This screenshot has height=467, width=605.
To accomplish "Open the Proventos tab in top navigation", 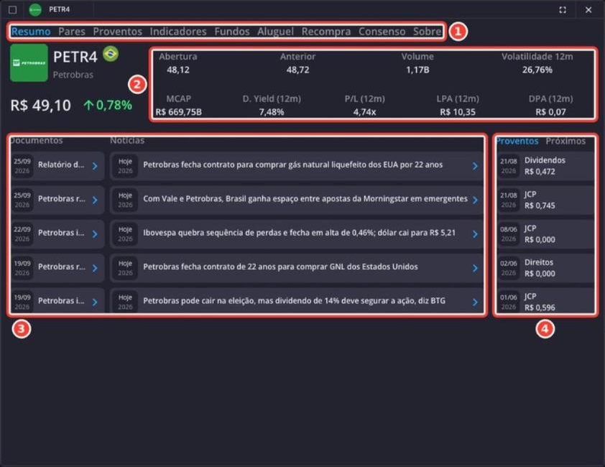I will pos(117,32).
